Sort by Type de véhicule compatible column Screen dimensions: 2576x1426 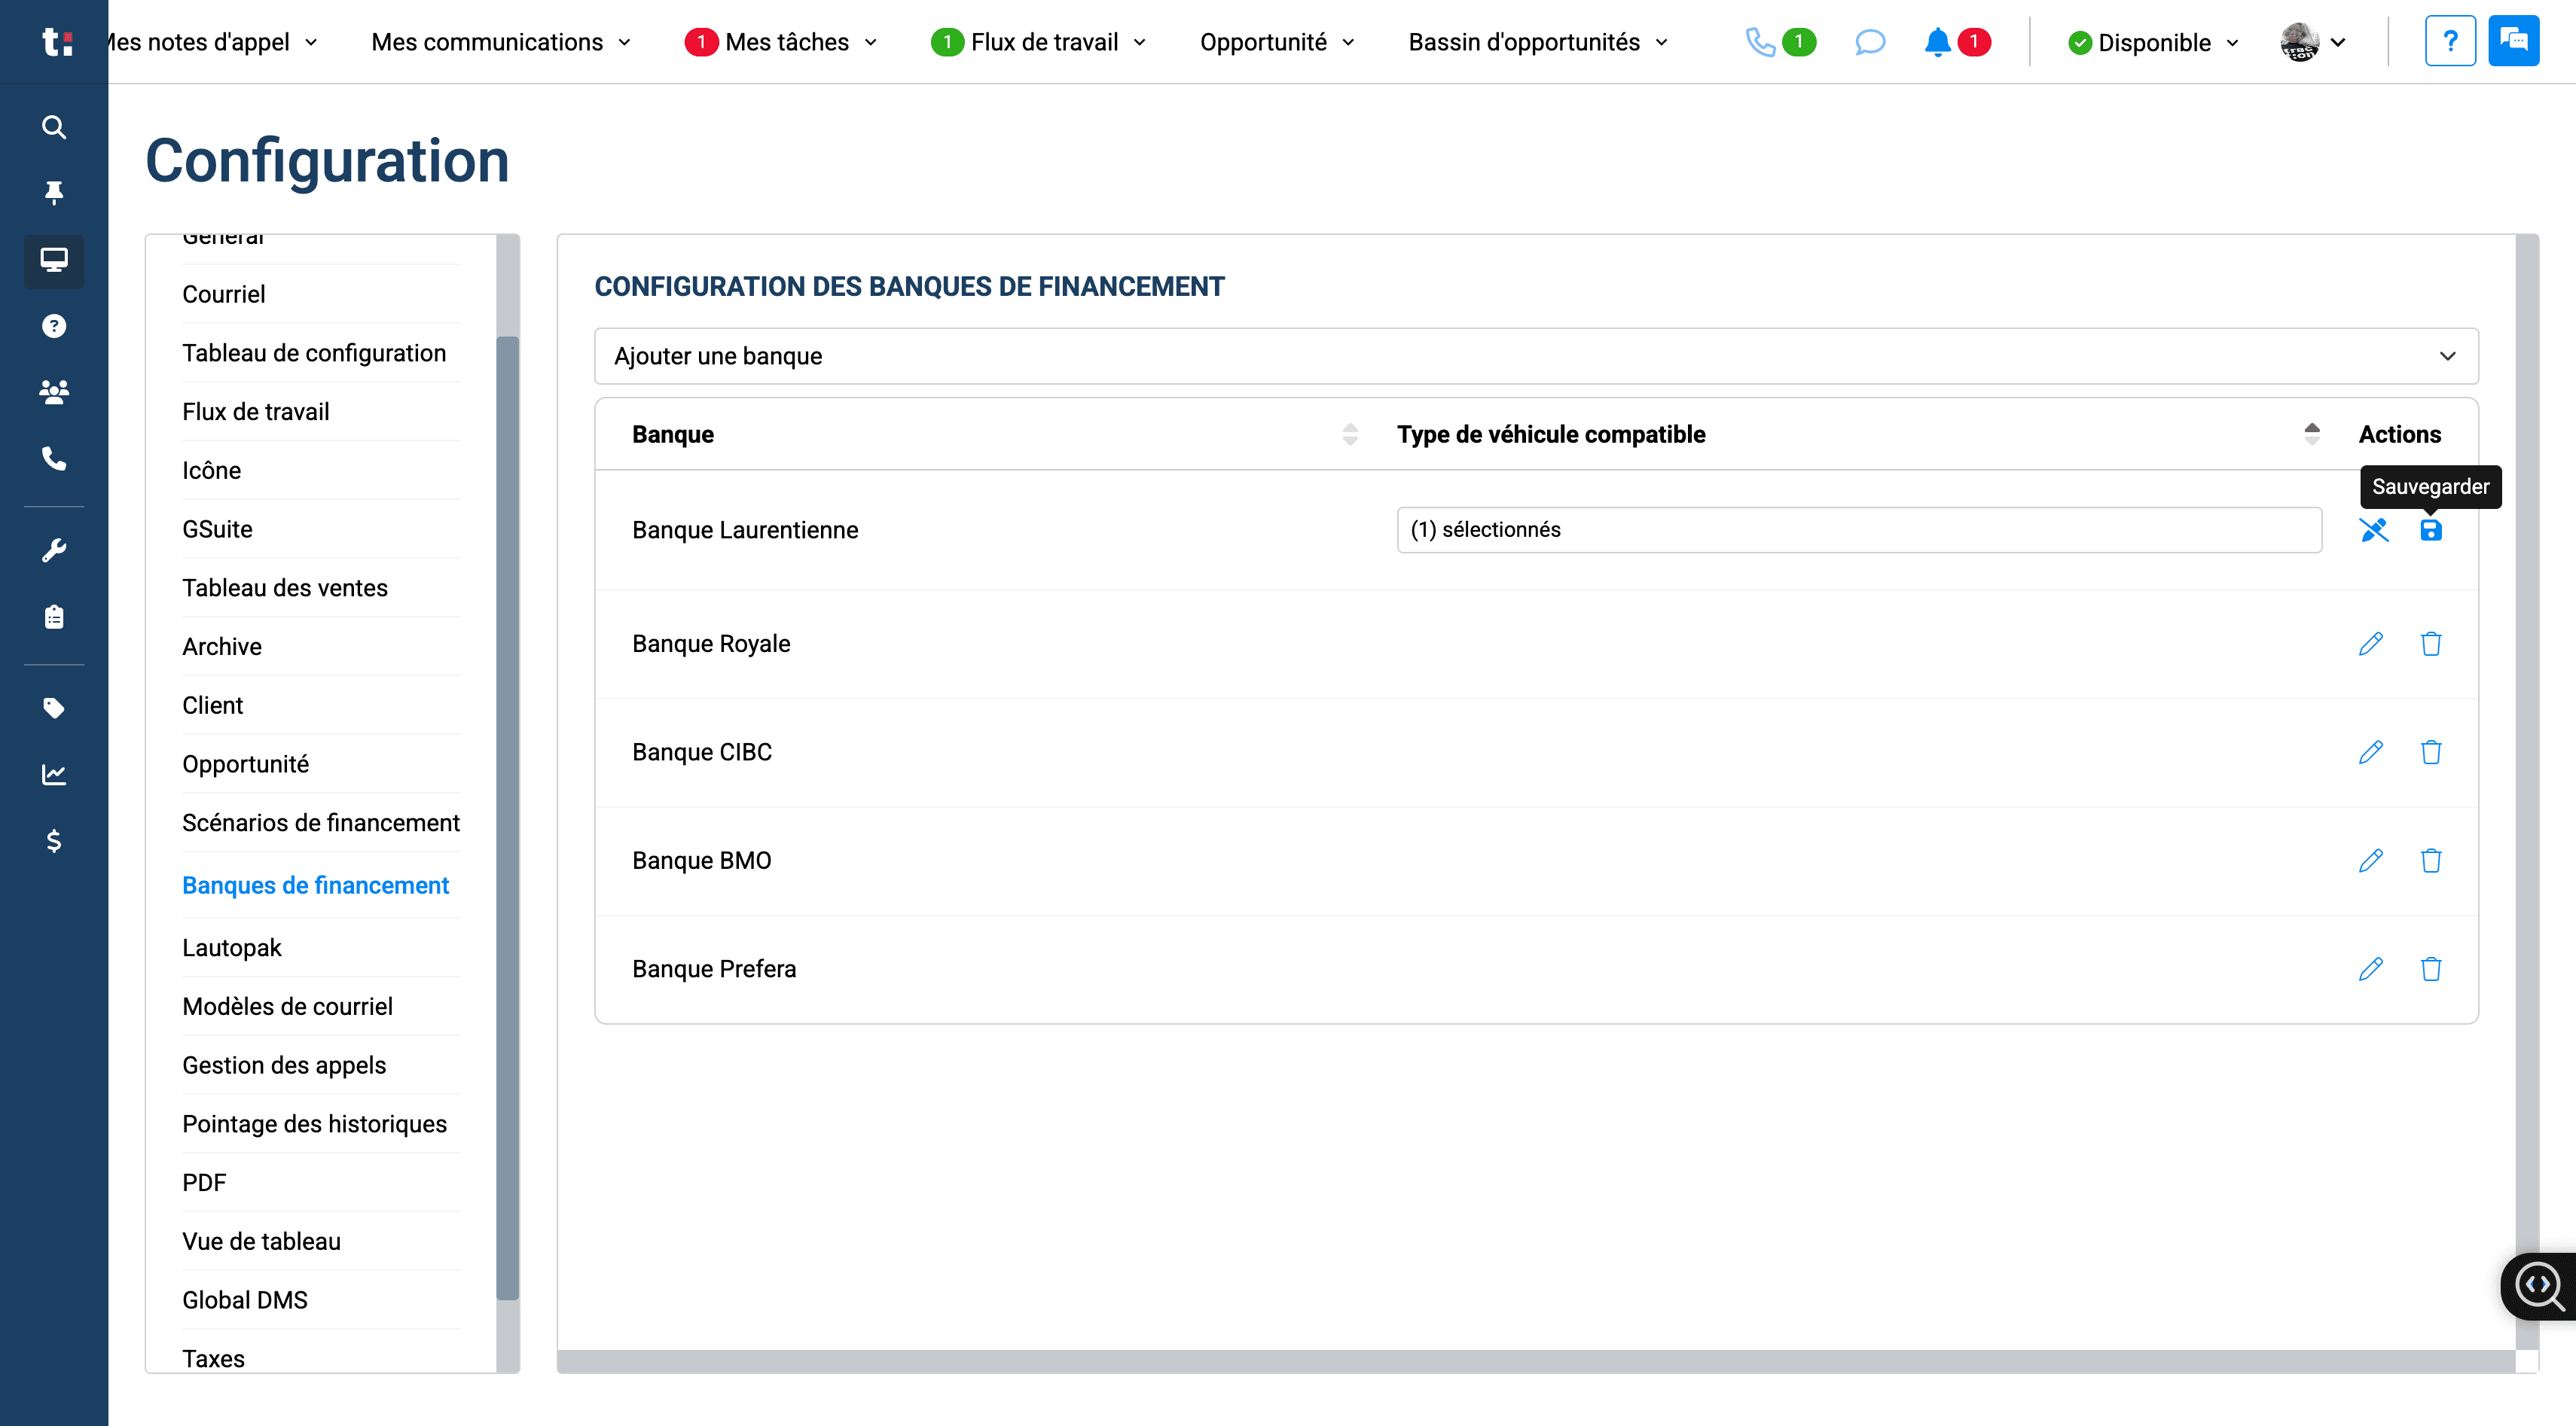click(x=2312, y=434)
